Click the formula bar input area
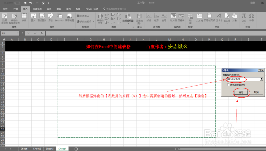Viewport: 266px width, 151px height. coord(155,33)
